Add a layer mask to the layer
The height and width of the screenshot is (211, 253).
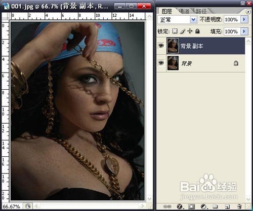point(191,206)
